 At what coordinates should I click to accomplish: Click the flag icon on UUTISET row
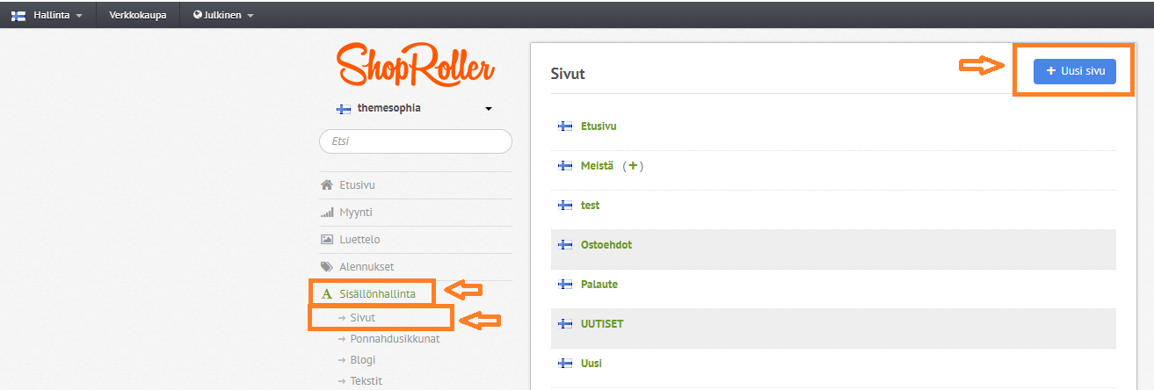(x=565, y=324)
